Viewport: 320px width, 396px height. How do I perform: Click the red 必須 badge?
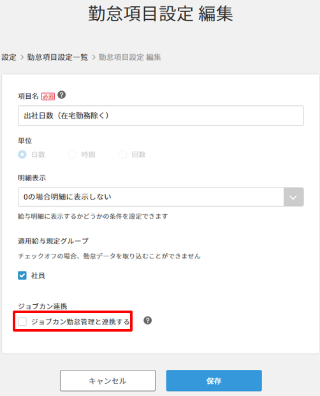pos(48,96)
